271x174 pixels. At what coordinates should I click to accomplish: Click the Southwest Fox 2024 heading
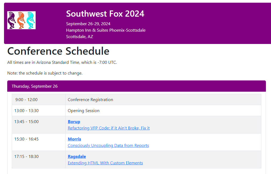click(x=105, y=14)
